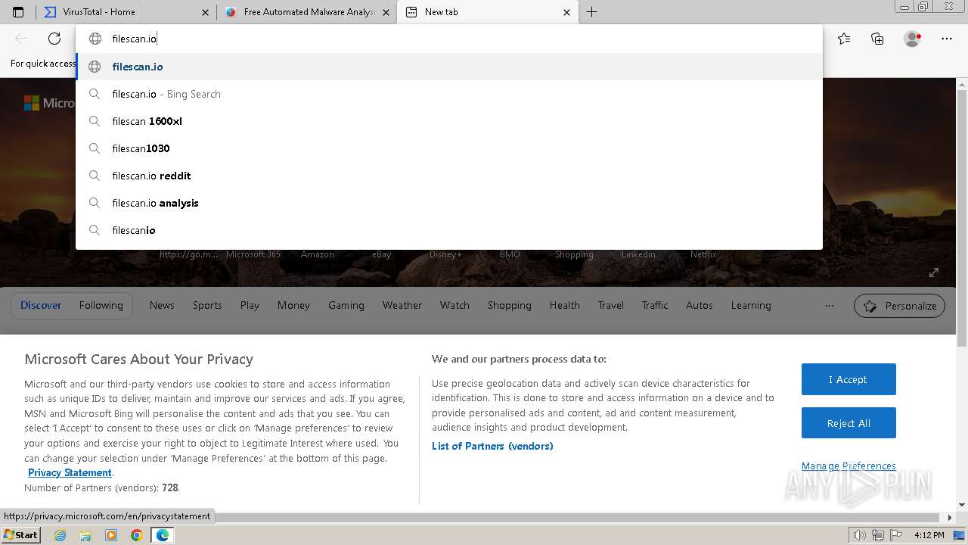Switch to the VirusTotal - Home tab

point(124,12)
